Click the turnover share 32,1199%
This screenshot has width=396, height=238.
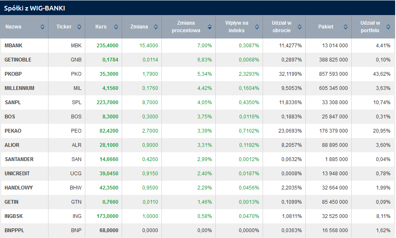tap(290, 74)
